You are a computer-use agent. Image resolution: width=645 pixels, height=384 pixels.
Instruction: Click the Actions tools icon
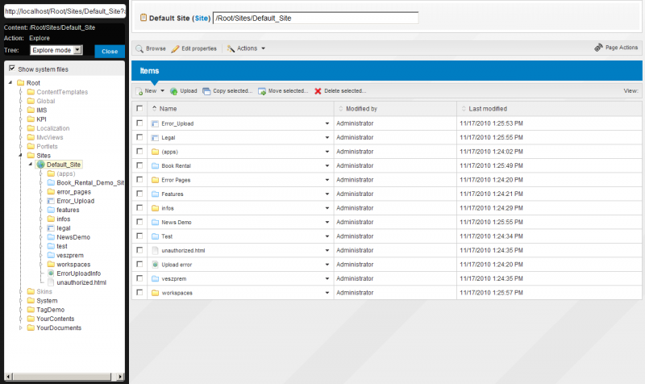pyautogui.click(x=231, y=48)
